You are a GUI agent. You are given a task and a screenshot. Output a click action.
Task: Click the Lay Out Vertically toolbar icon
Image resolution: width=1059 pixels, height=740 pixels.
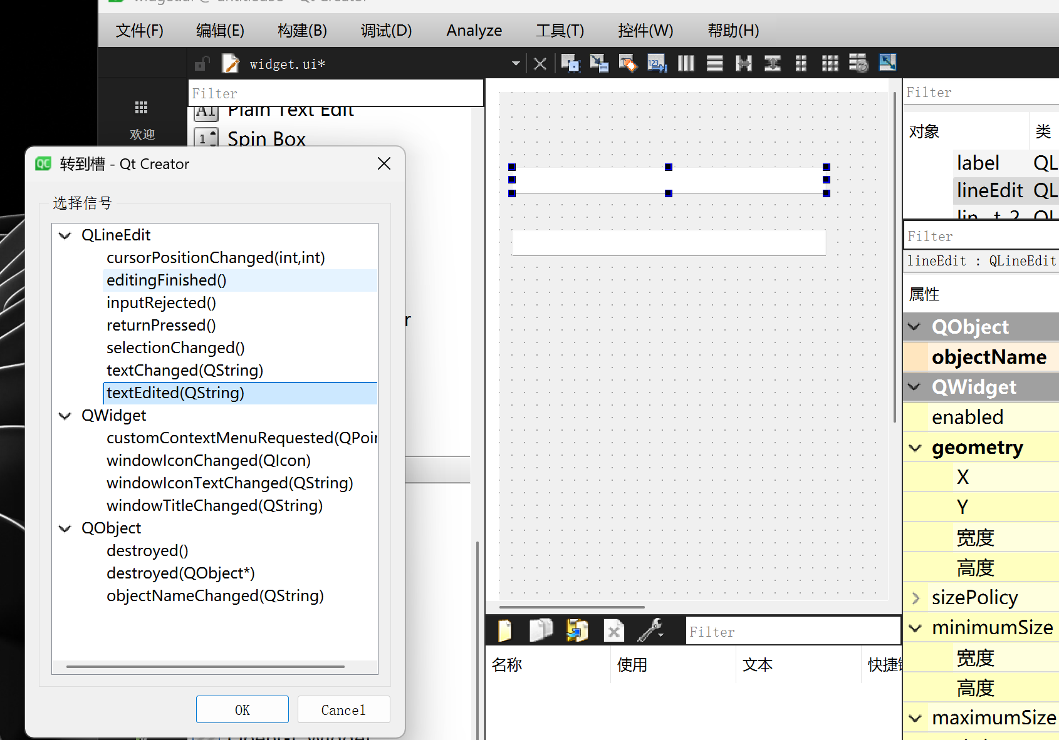pyautogui.click(x=715, y=63)
